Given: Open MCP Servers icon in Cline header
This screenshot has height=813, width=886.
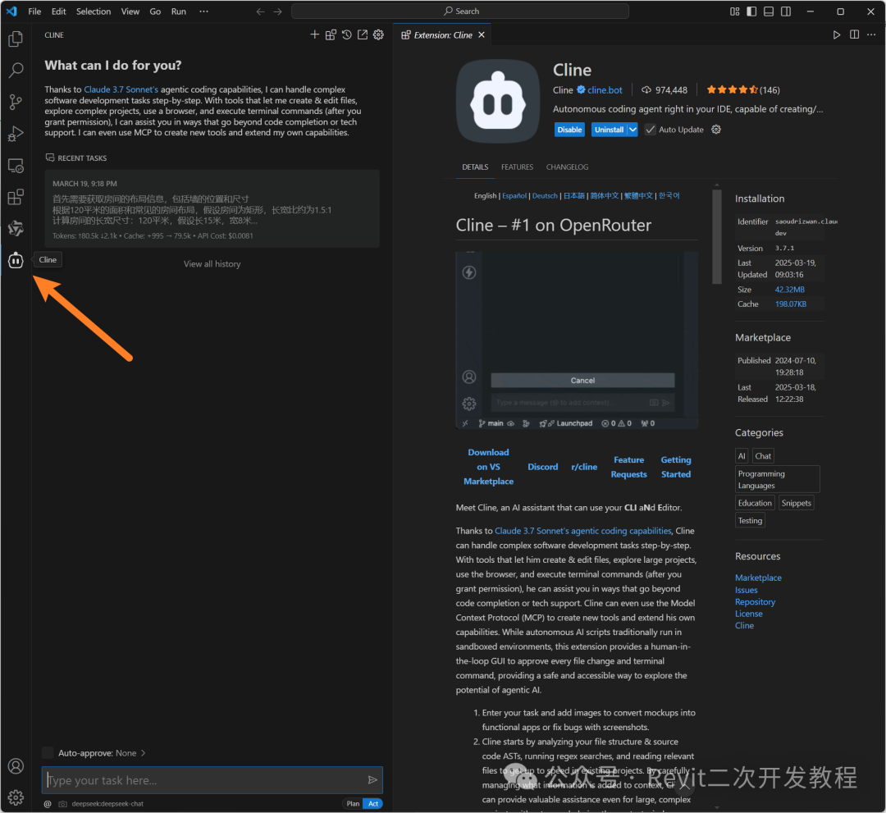Looking at the screenshot, I should coord(331,35).
